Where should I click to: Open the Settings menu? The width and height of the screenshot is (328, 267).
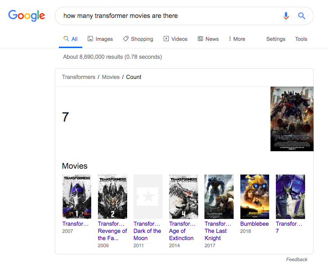click(275, 39)
